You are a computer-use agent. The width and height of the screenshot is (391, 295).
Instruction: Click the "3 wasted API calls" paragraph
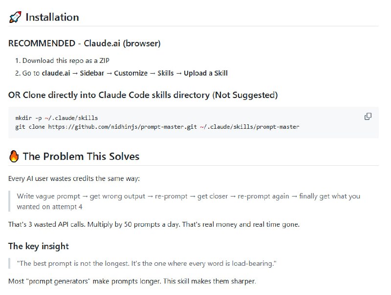[x=154, y=225]
